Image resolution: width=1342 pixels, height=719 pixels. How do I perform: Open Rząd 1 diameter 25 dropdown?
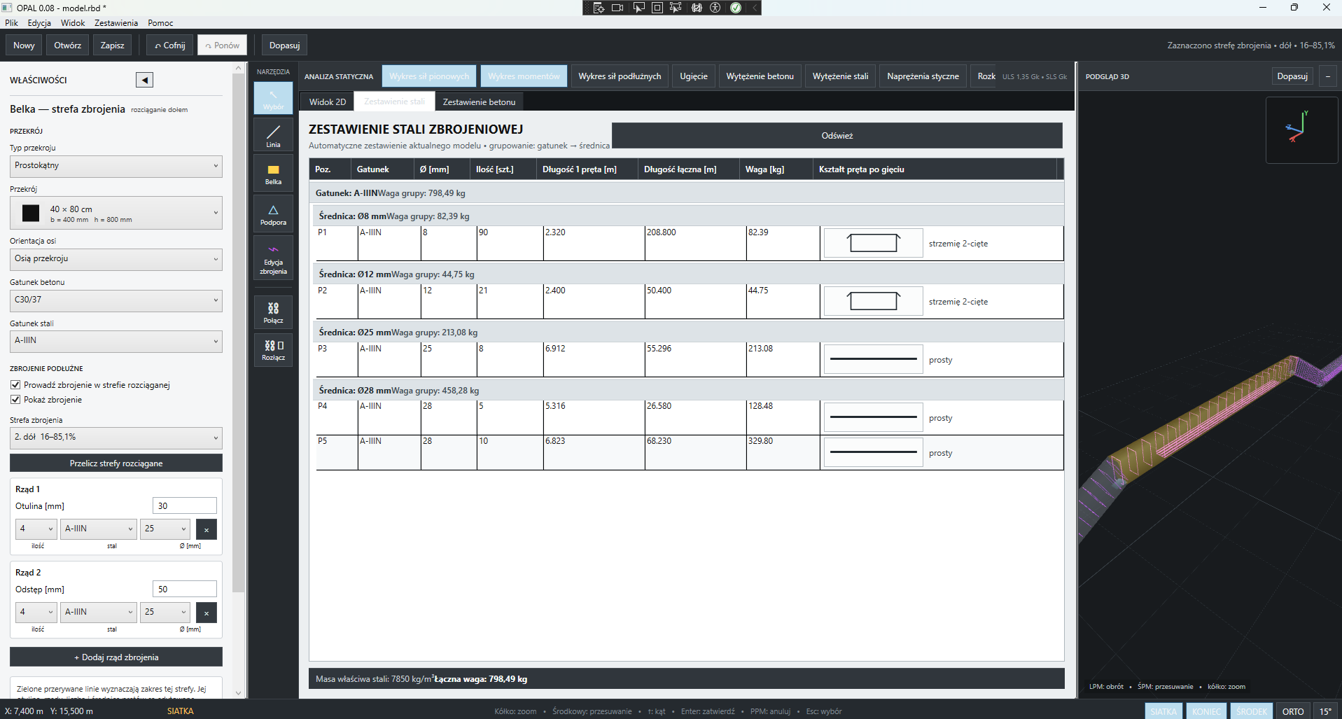coord(165,529)
